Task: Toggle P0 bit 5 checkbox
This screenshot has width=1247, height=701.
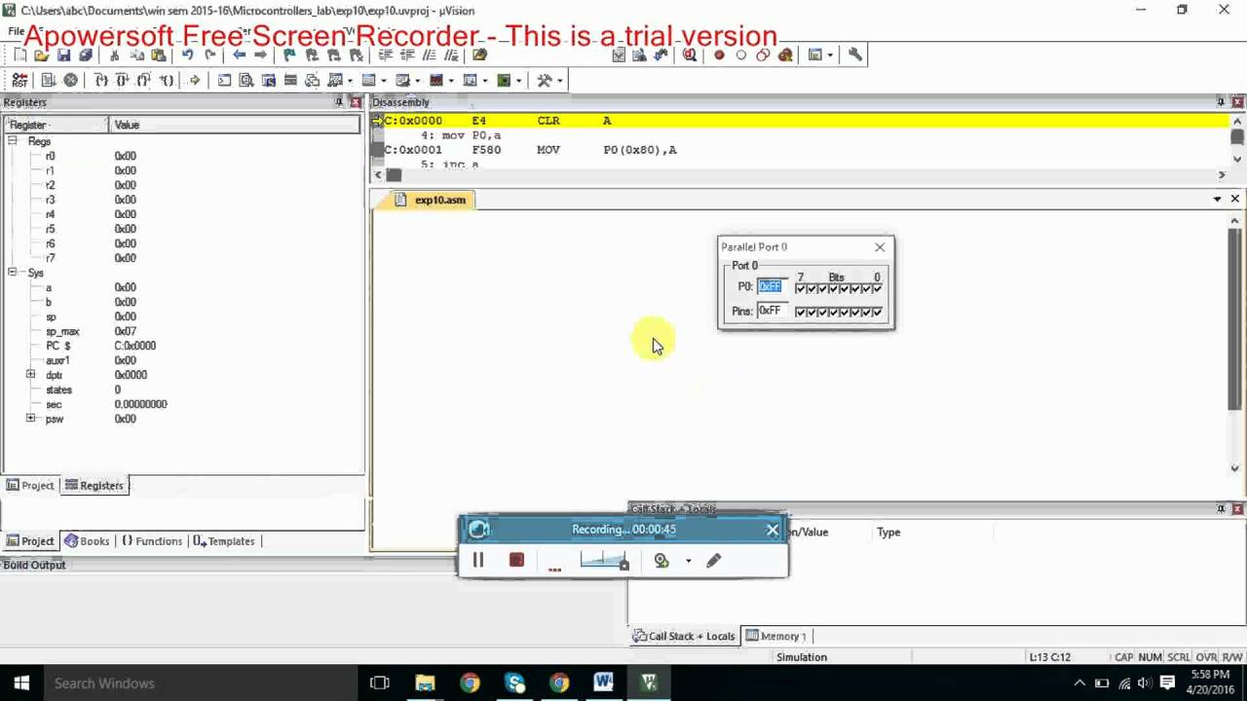Action: click(x=822, y=288)
